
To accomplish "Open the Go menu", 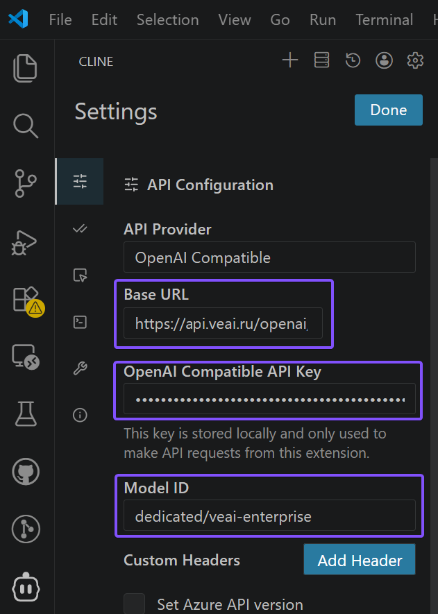I will click(x=280, y=19).
